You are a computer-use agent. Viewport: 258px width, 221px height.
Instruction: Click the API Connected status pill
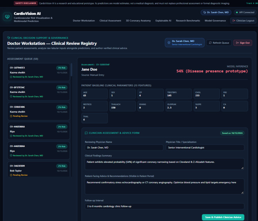coord(245,12)
